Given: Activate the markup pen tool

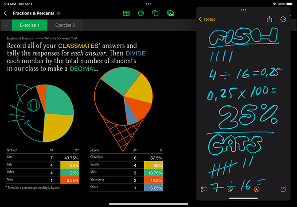Looking at the screenshot, I should [x=257, y=189].
